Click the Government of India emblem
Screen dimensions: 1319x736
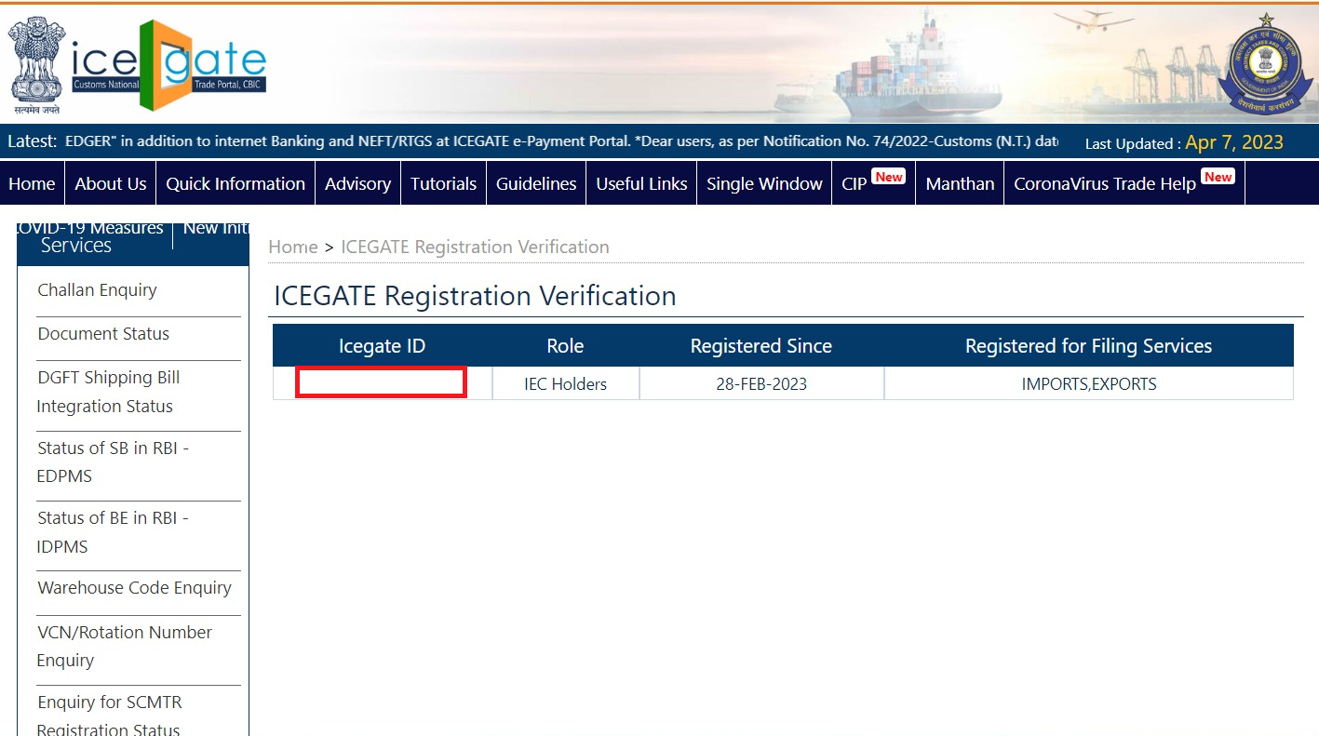point(35,63)
